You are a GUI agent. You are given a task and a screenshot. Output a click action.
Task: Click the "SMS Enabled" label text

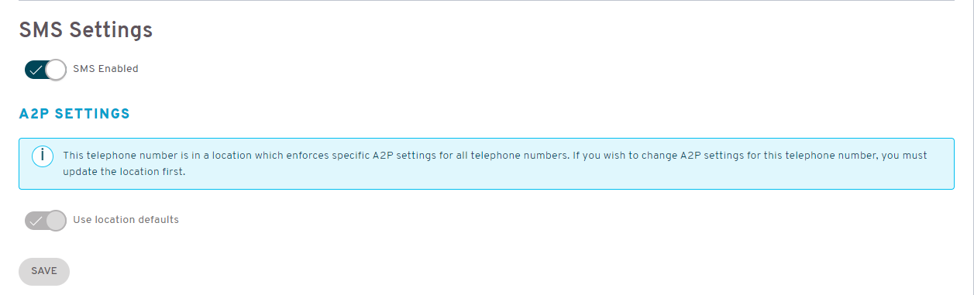pyautogui.click(x=105, y=69)
